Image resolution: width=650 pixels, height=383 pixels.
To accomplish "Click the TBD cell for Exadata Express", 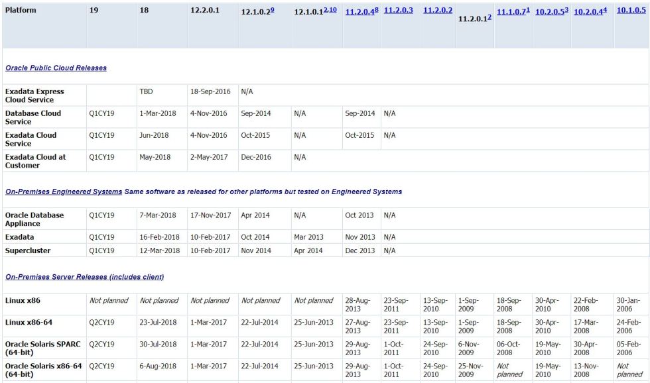I will click(x=146, y=91).
